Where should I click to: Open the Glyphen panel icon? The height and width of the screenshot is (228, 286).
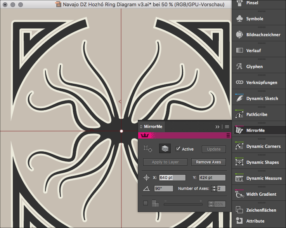(x=239, y=67)
